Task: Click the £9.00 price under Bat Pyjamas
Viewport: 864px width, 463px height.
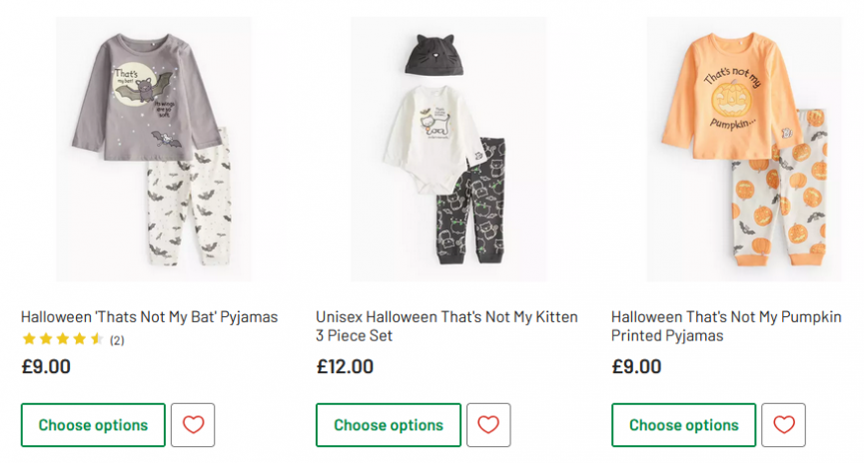Action: (46, 366)
